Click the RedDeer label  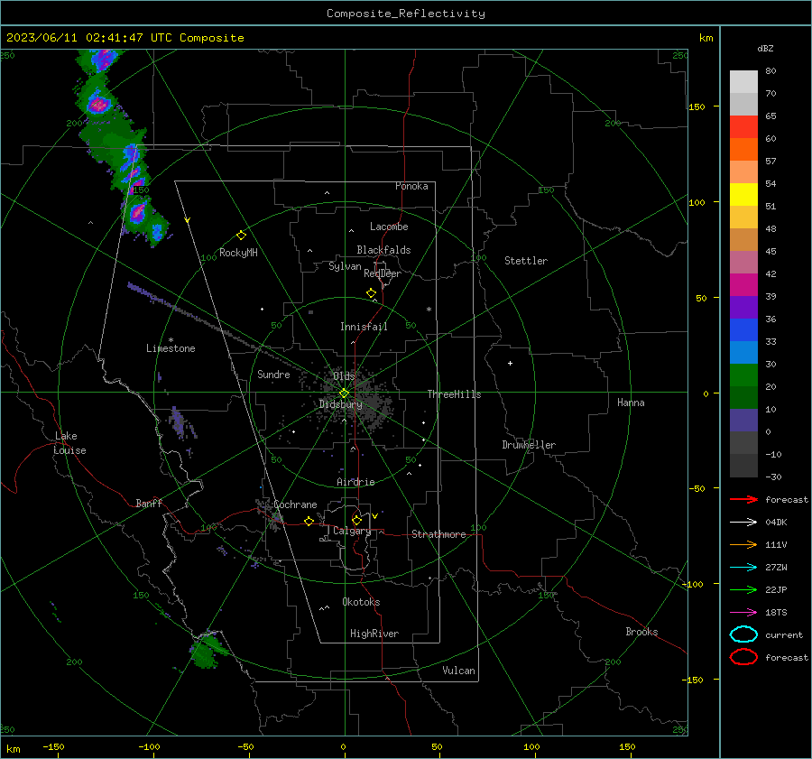click(x=383, y=273)
